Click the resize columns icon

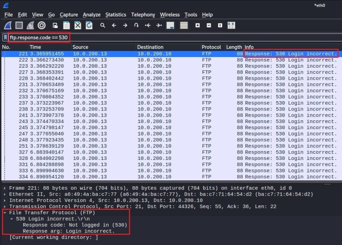coord(231,25)
